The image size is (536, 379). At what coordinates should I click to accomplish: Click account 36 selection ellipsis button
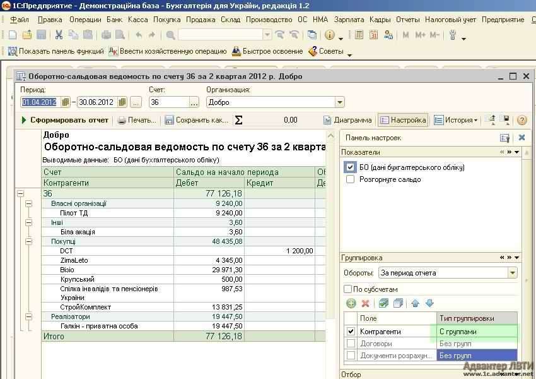tap(194, 102)
